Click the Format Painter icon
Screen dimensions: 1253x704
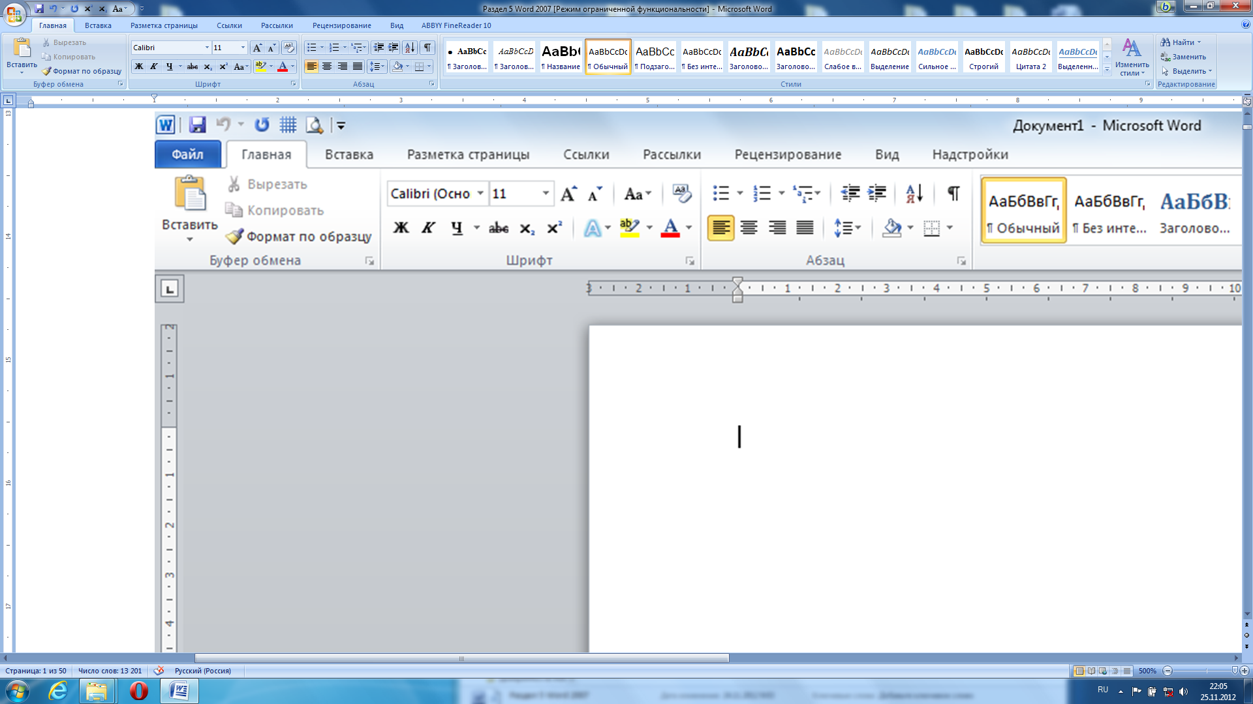coord(233,235)
